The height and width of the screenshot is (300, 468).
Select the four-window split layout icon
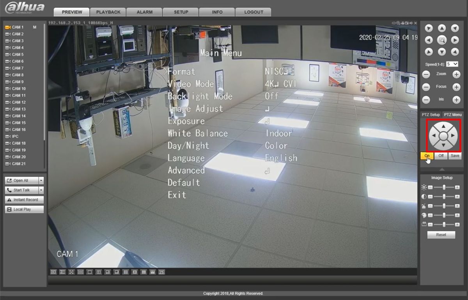tap(99, 272)
